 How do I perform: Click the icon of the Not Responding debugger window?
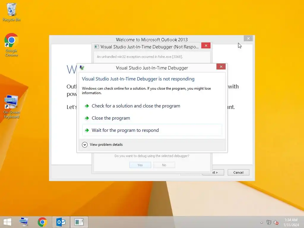pyautogui.click(x=96, y=47)
